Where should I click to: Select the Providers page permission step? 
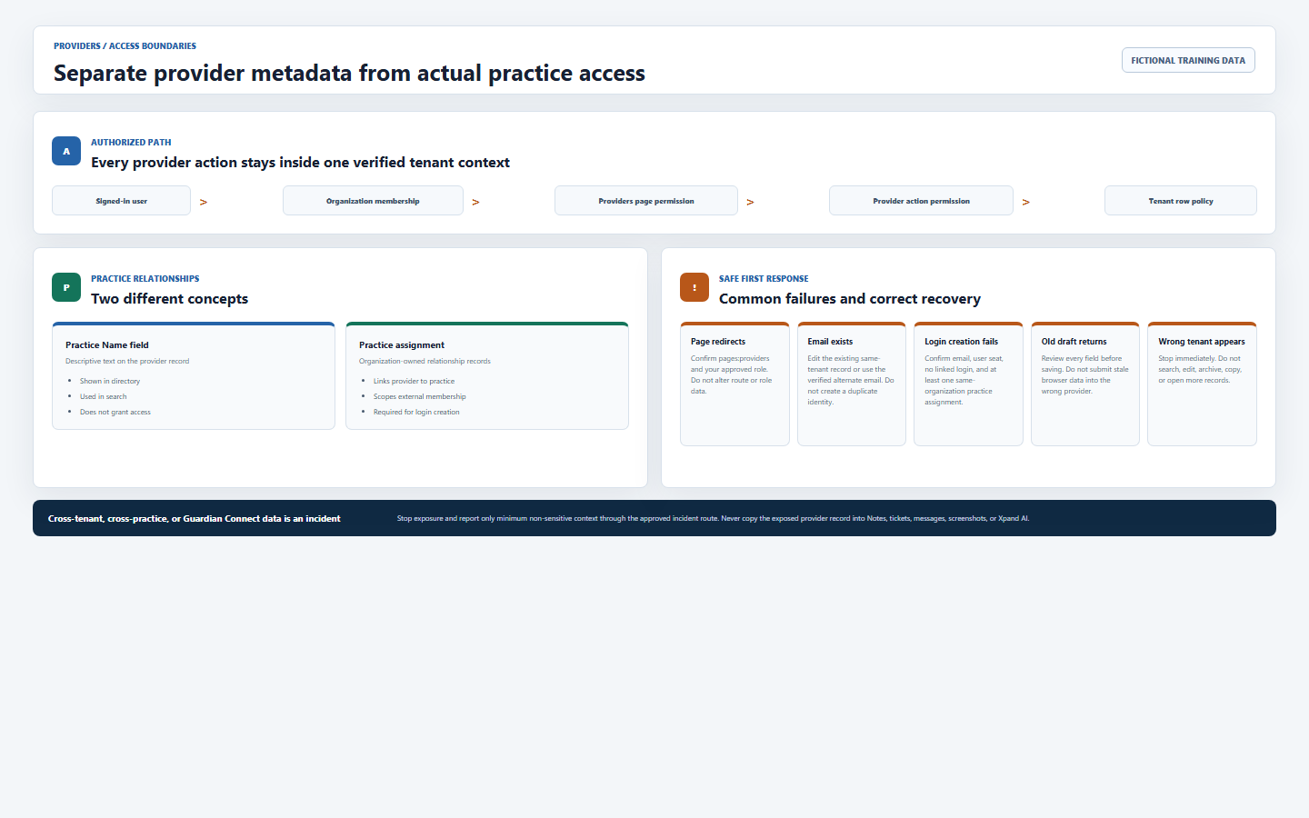(x=646, y=201)
